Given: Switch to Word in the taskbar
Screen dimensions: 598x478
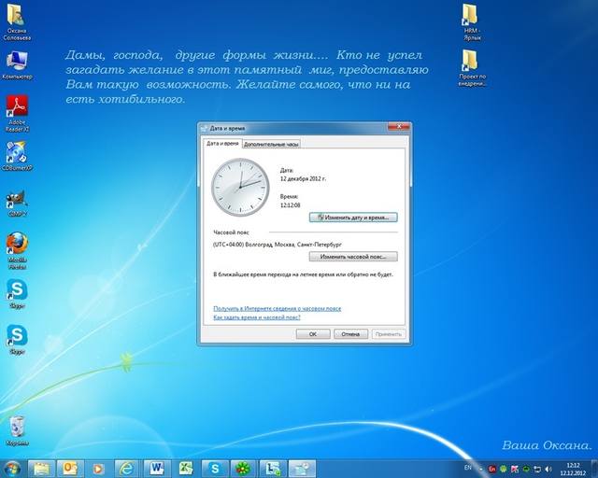Looking at the screenshot, I should [157, 469].
